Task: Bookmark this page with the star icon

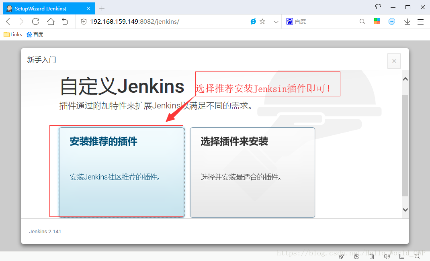Action: point(262,21)
